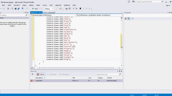The height and width of the screenshot is (96, 172).
Task: Toggle the 0 Warnings filter button
Action: tap(52, 74)
